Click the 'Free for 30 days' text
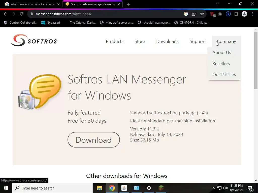 87,121
